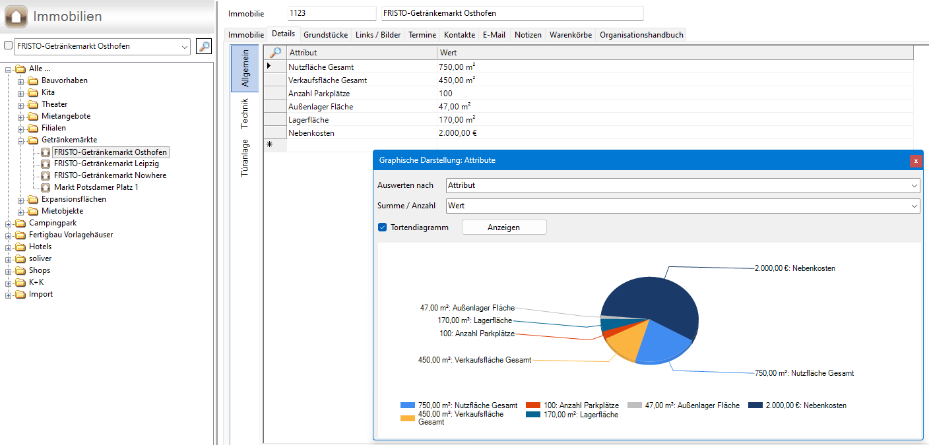Select FRISTO-Getränkemarkt Leipzig in the tree
Screen dimensions: 929x445
[x=106, y=163]
